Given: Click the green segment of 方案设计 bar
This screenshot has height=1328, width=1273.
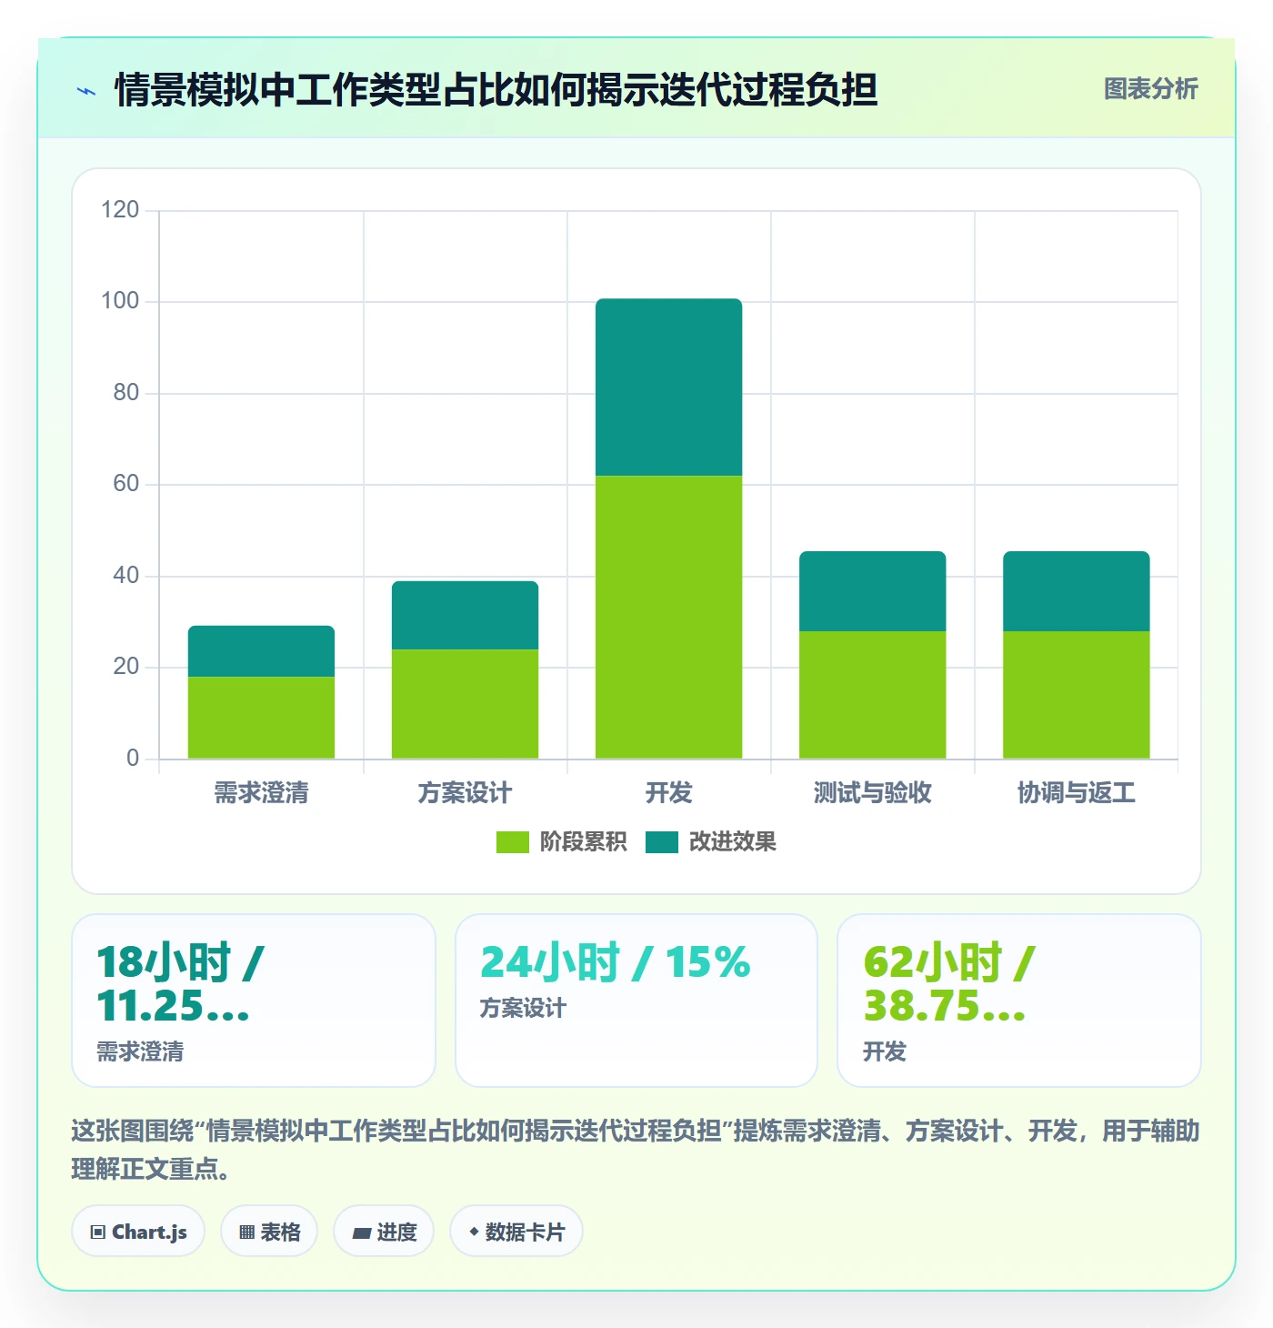Looking at the screenshot, I should pos(466,704).
